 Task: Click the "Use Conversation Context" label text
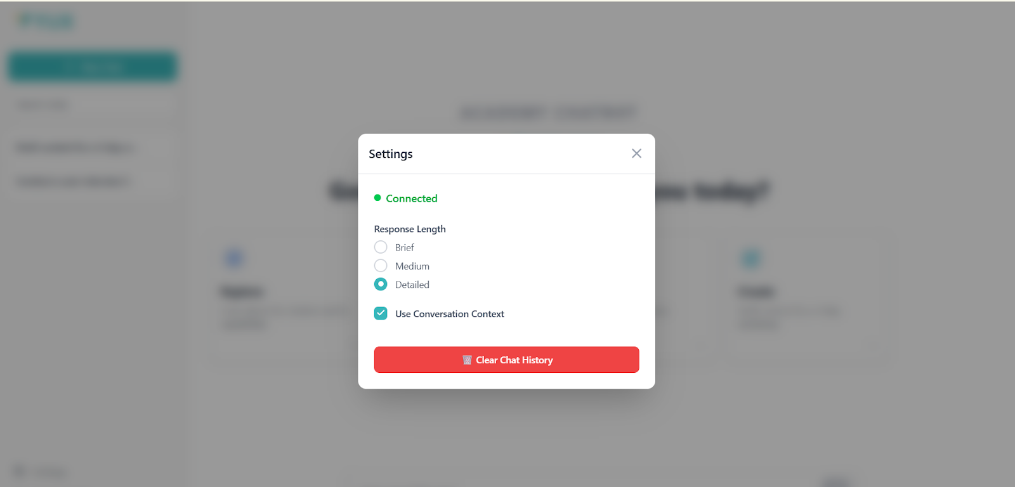point(449,314)
